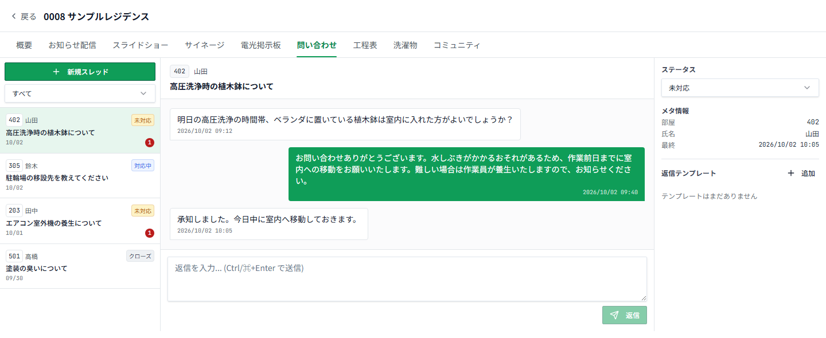Go back using the 戻る arrow
Image resolution: width=826 pixels, height=338 pixels.
point(14,17)
